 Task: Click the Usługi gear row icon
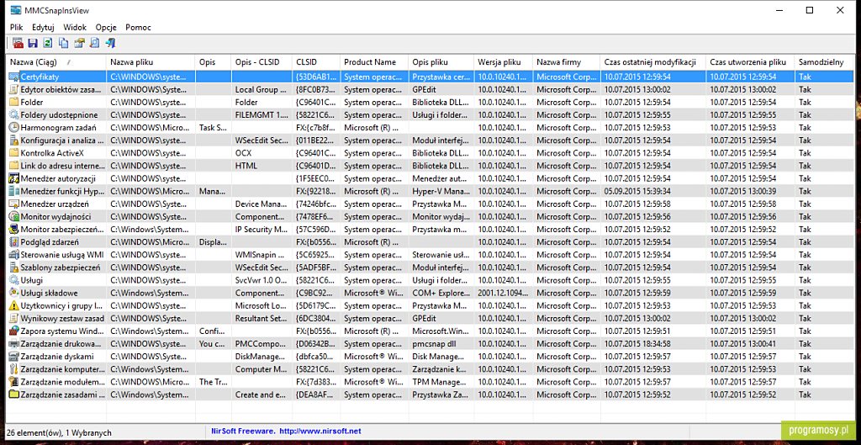pyautogui.click(x=13, y=280)
